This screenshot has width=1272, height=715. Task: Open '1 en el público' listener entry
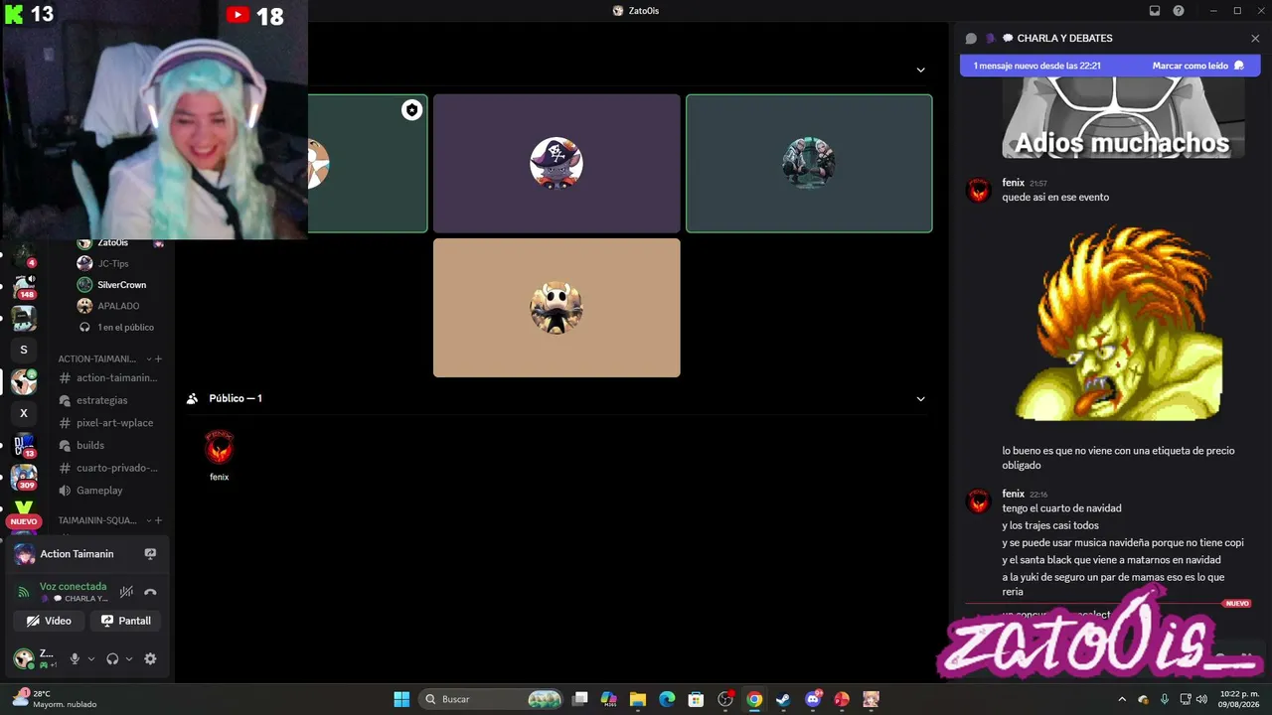(125, 327)
